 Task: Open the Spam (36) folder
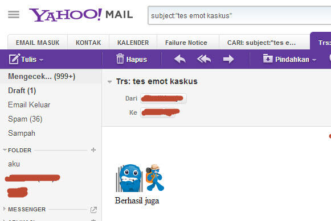[51, 119]
